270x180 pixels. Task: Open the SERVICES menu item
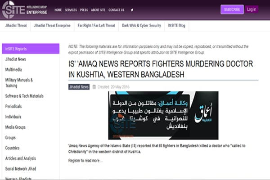pos(71,10)
